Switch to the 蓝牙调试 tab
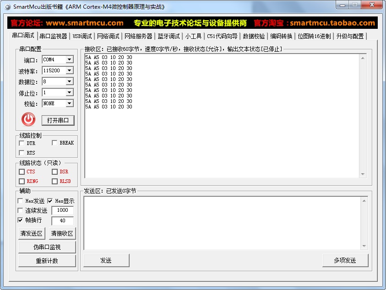Viewport: 386px width, 290px height. pyautogui.click(x=169, y=37)
